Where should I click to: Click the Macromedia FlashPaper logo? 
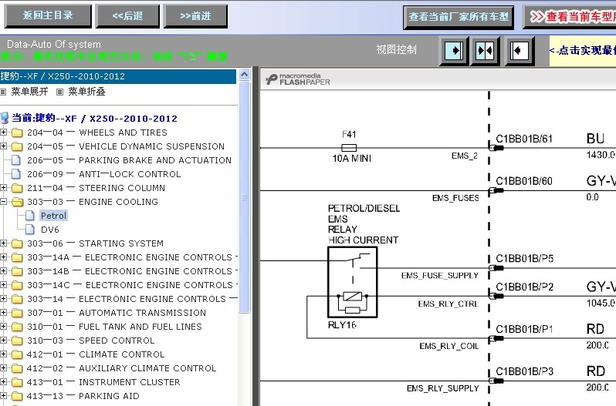298,79
